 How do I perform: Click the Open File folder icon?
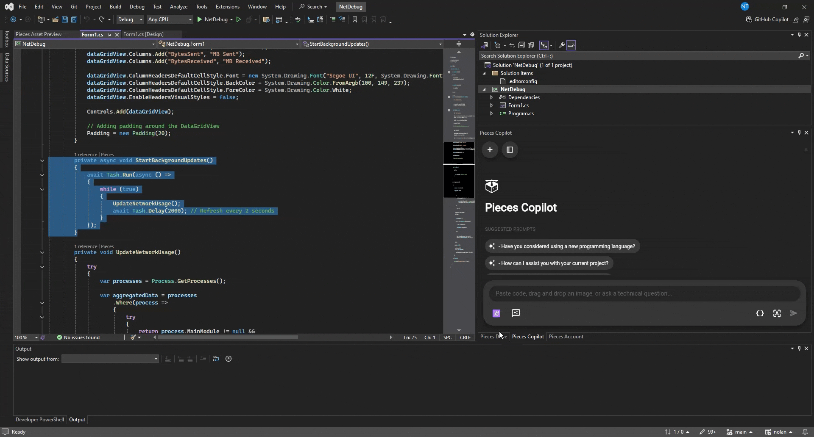pyautogui.click(x=56, y=19)
